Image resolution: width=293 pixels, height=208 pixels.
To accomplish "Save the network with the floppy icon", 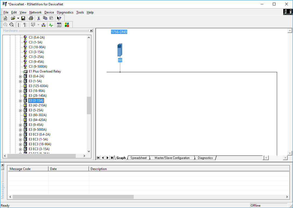I will [23, 18].
